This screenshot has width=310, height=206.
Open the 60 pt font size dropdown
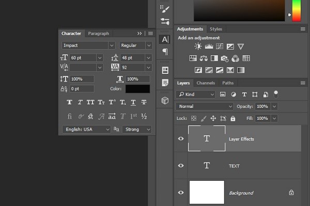[100, 58]
